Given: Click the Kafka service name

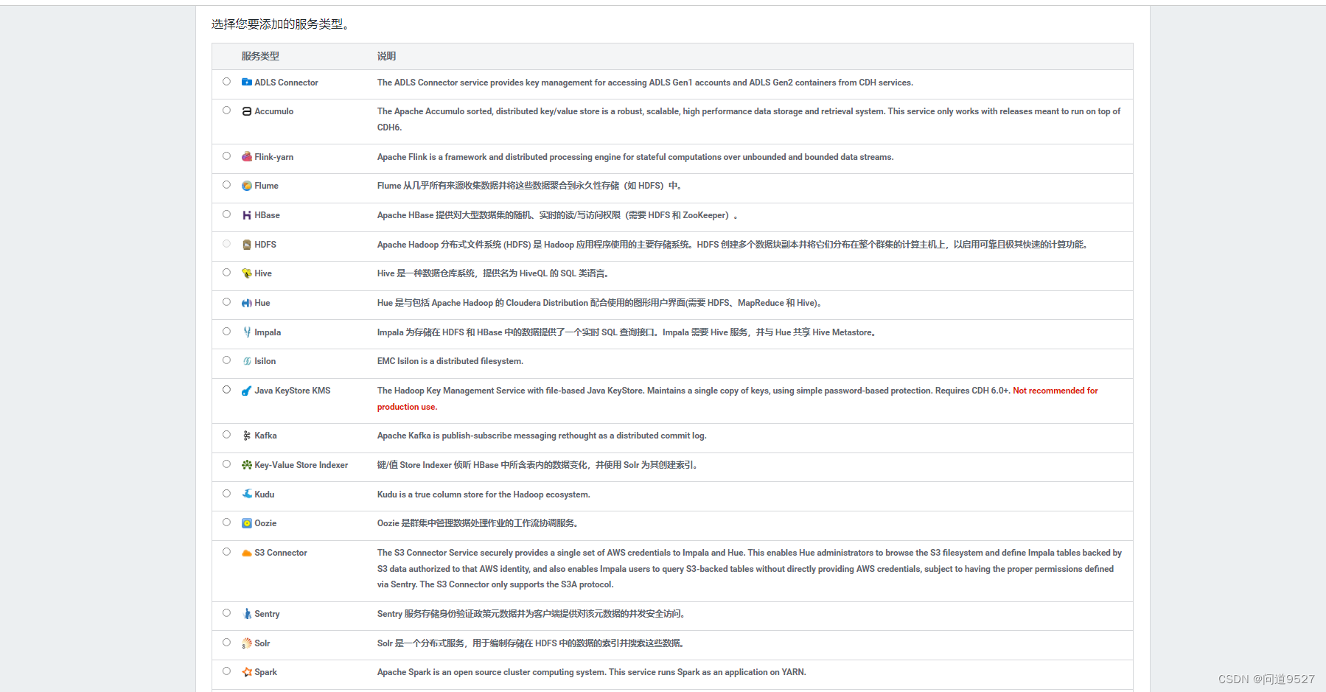Looking at the screenshot, I should tap(265, 436).
